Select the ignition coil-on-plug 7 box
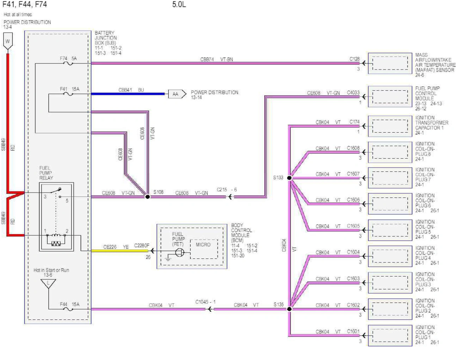Screen dimensions: 456x347 pyautogui.click(x=390, y=178)
